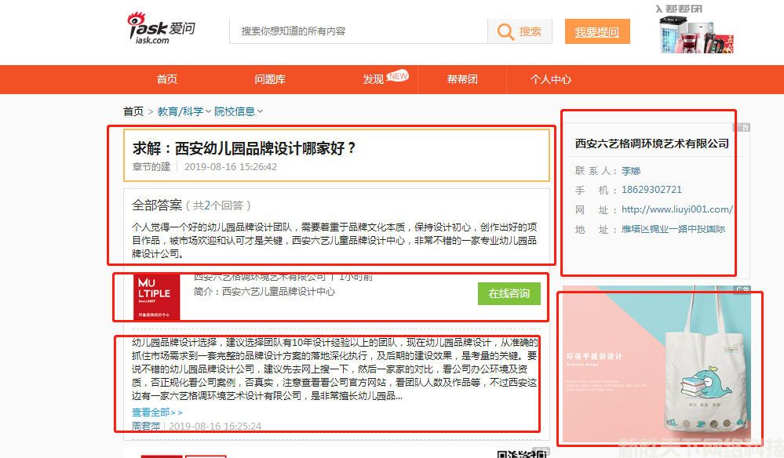Viewport: 784px width, 458px height.
Task: Visit the http://www.liuyi001.com/ website link
Action: coord(676,209)
